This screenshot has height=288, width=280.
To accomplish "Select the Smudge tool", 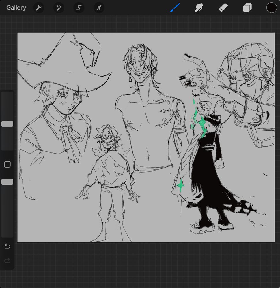I will [199, 8].
